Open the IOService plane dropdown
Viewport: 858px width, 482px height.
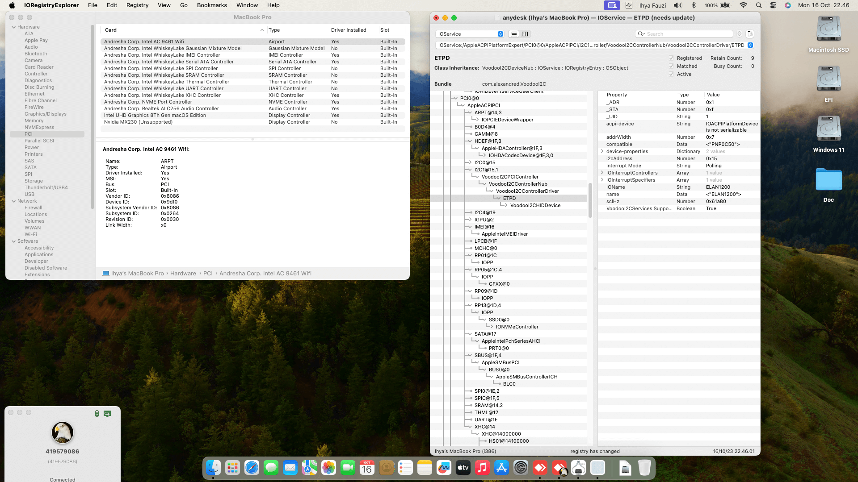(470, 34)
